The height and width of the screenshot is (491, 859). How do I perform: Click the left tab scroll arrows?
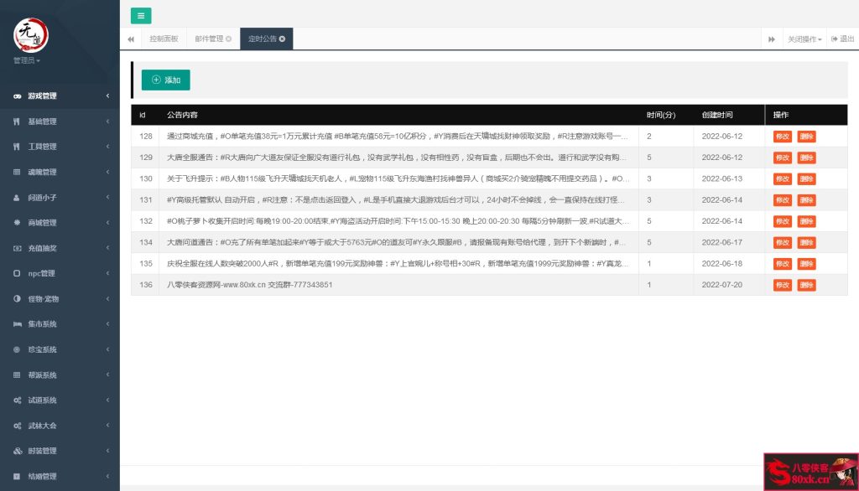point(130,39)
